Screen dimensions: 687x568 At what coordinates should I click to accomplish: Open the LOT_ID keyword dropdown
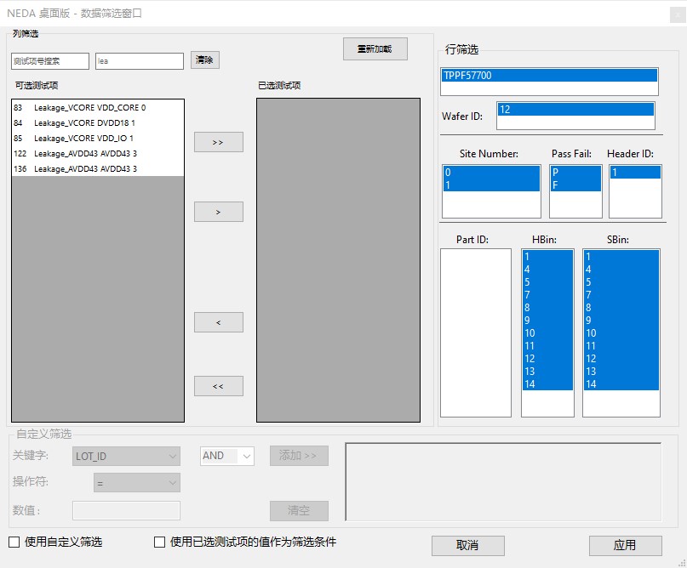[126, 457]
